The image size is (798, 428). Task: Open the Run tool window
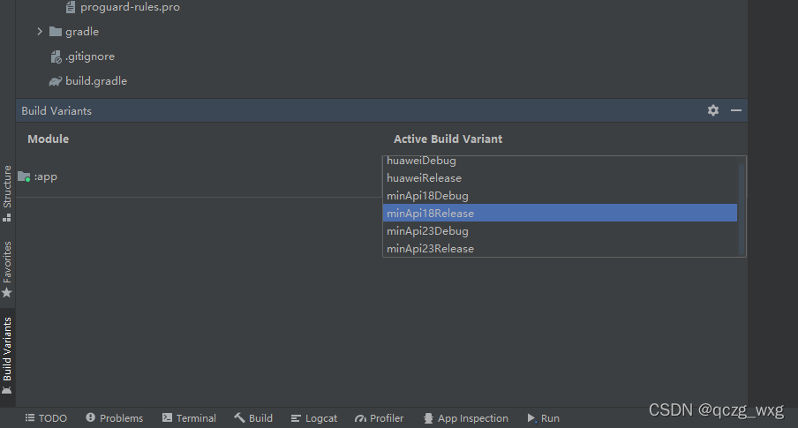pos(544,418)
